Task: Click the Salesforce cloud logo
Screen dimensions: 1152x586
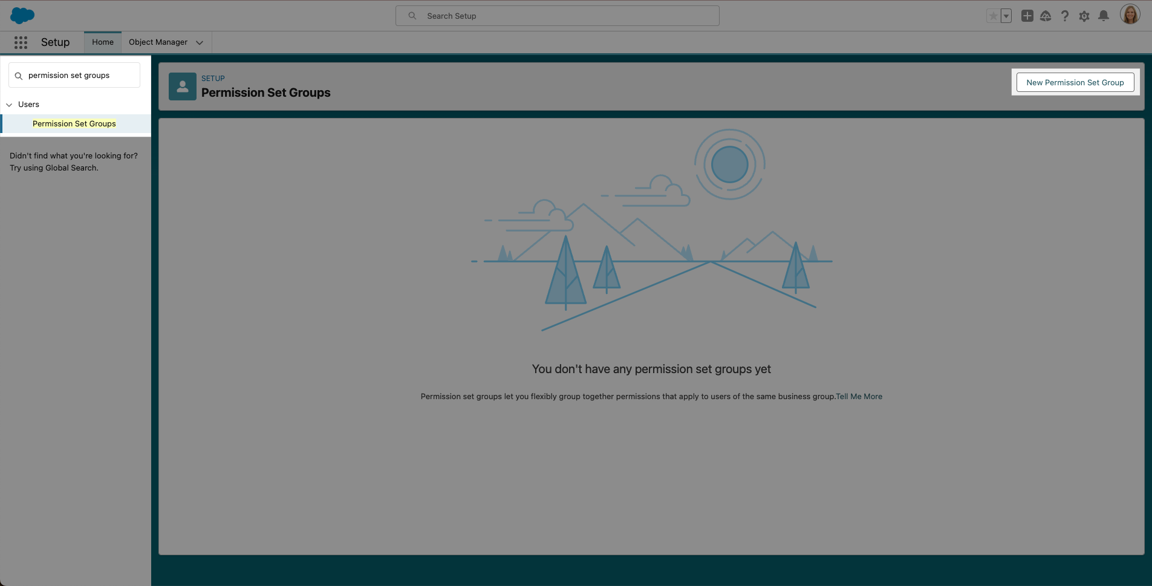Action: pyautogui.click(x=22, y=16)
